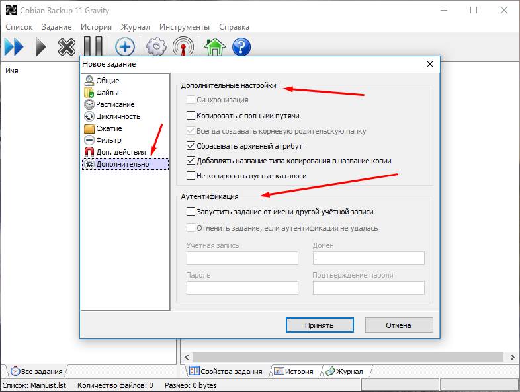Select Файлы folder icon in sidebar

[x=89, y=93]
